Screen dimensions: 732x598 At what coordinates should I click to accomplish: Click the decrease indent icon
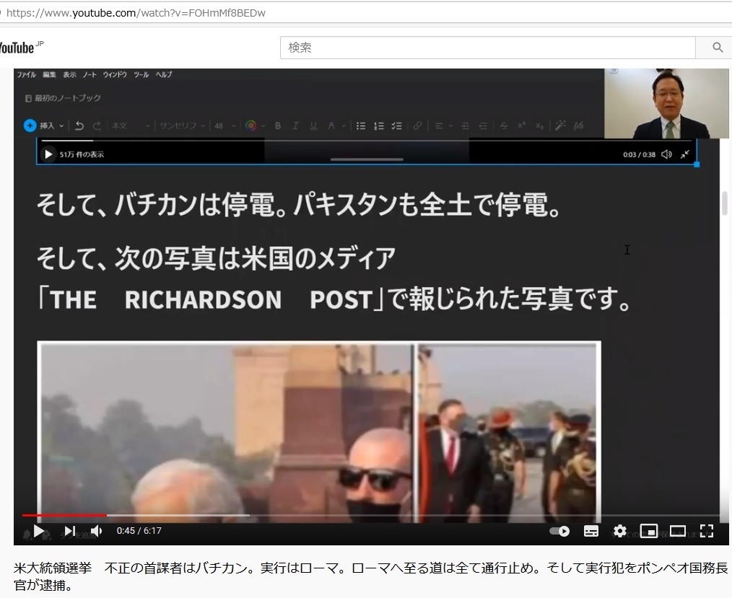point(483,126)
